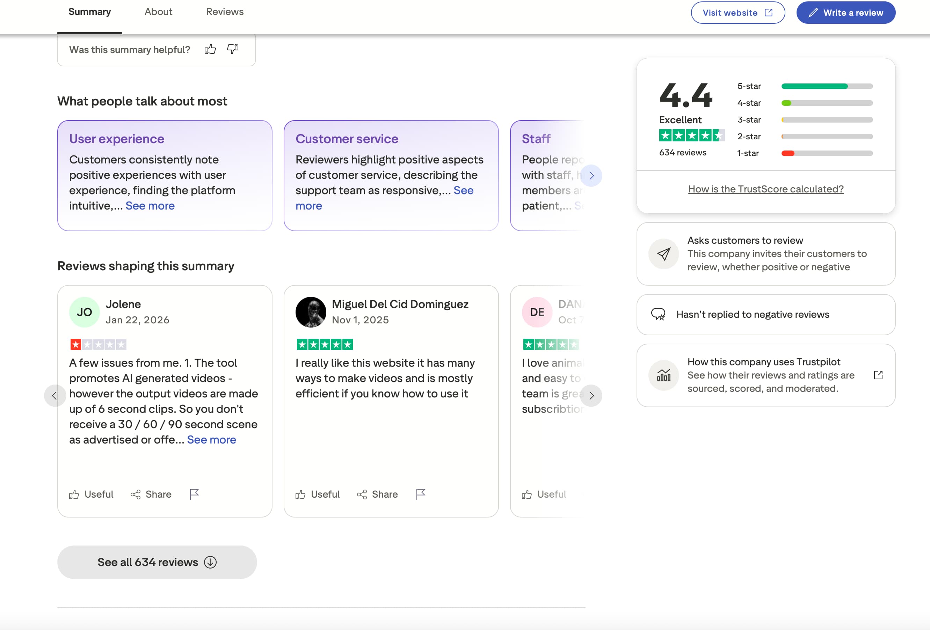The height and width of the screenshot is (630, 930).
Task: Flag Miguel Del Cid Dominguez's review
Action: click(x=421, y=495)
